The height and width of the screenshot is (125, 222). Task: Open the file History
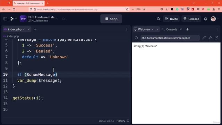[x=123, y=121]
